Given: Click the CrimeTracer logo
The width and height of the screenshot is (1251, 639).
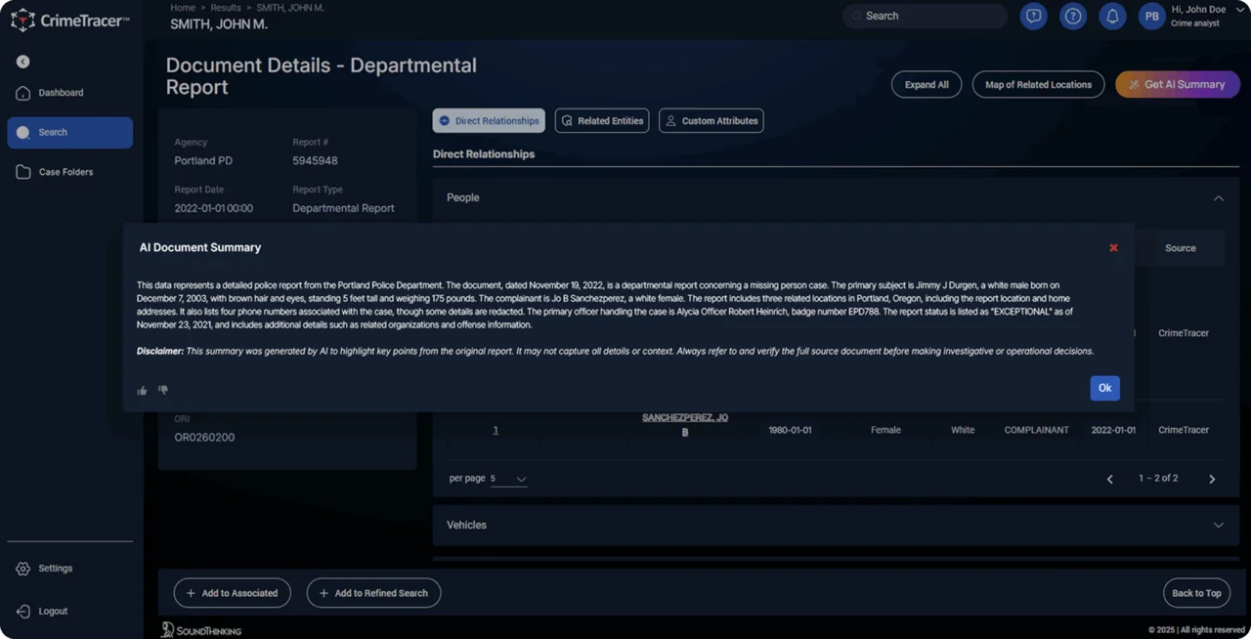Looking at the screenshot, I should click(69, 21).
